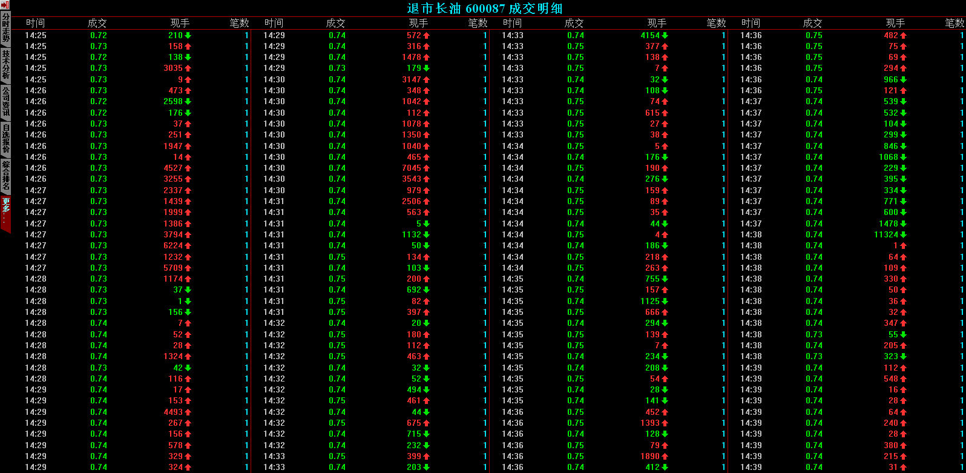Open the 公司资讯 sidebar tab
This screenshot has height=473, width=966.
5,101
